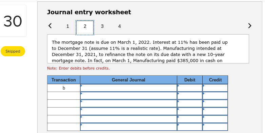265x133 pixels.
Task: Click the Debit column header
Action: tap(190, 80)
